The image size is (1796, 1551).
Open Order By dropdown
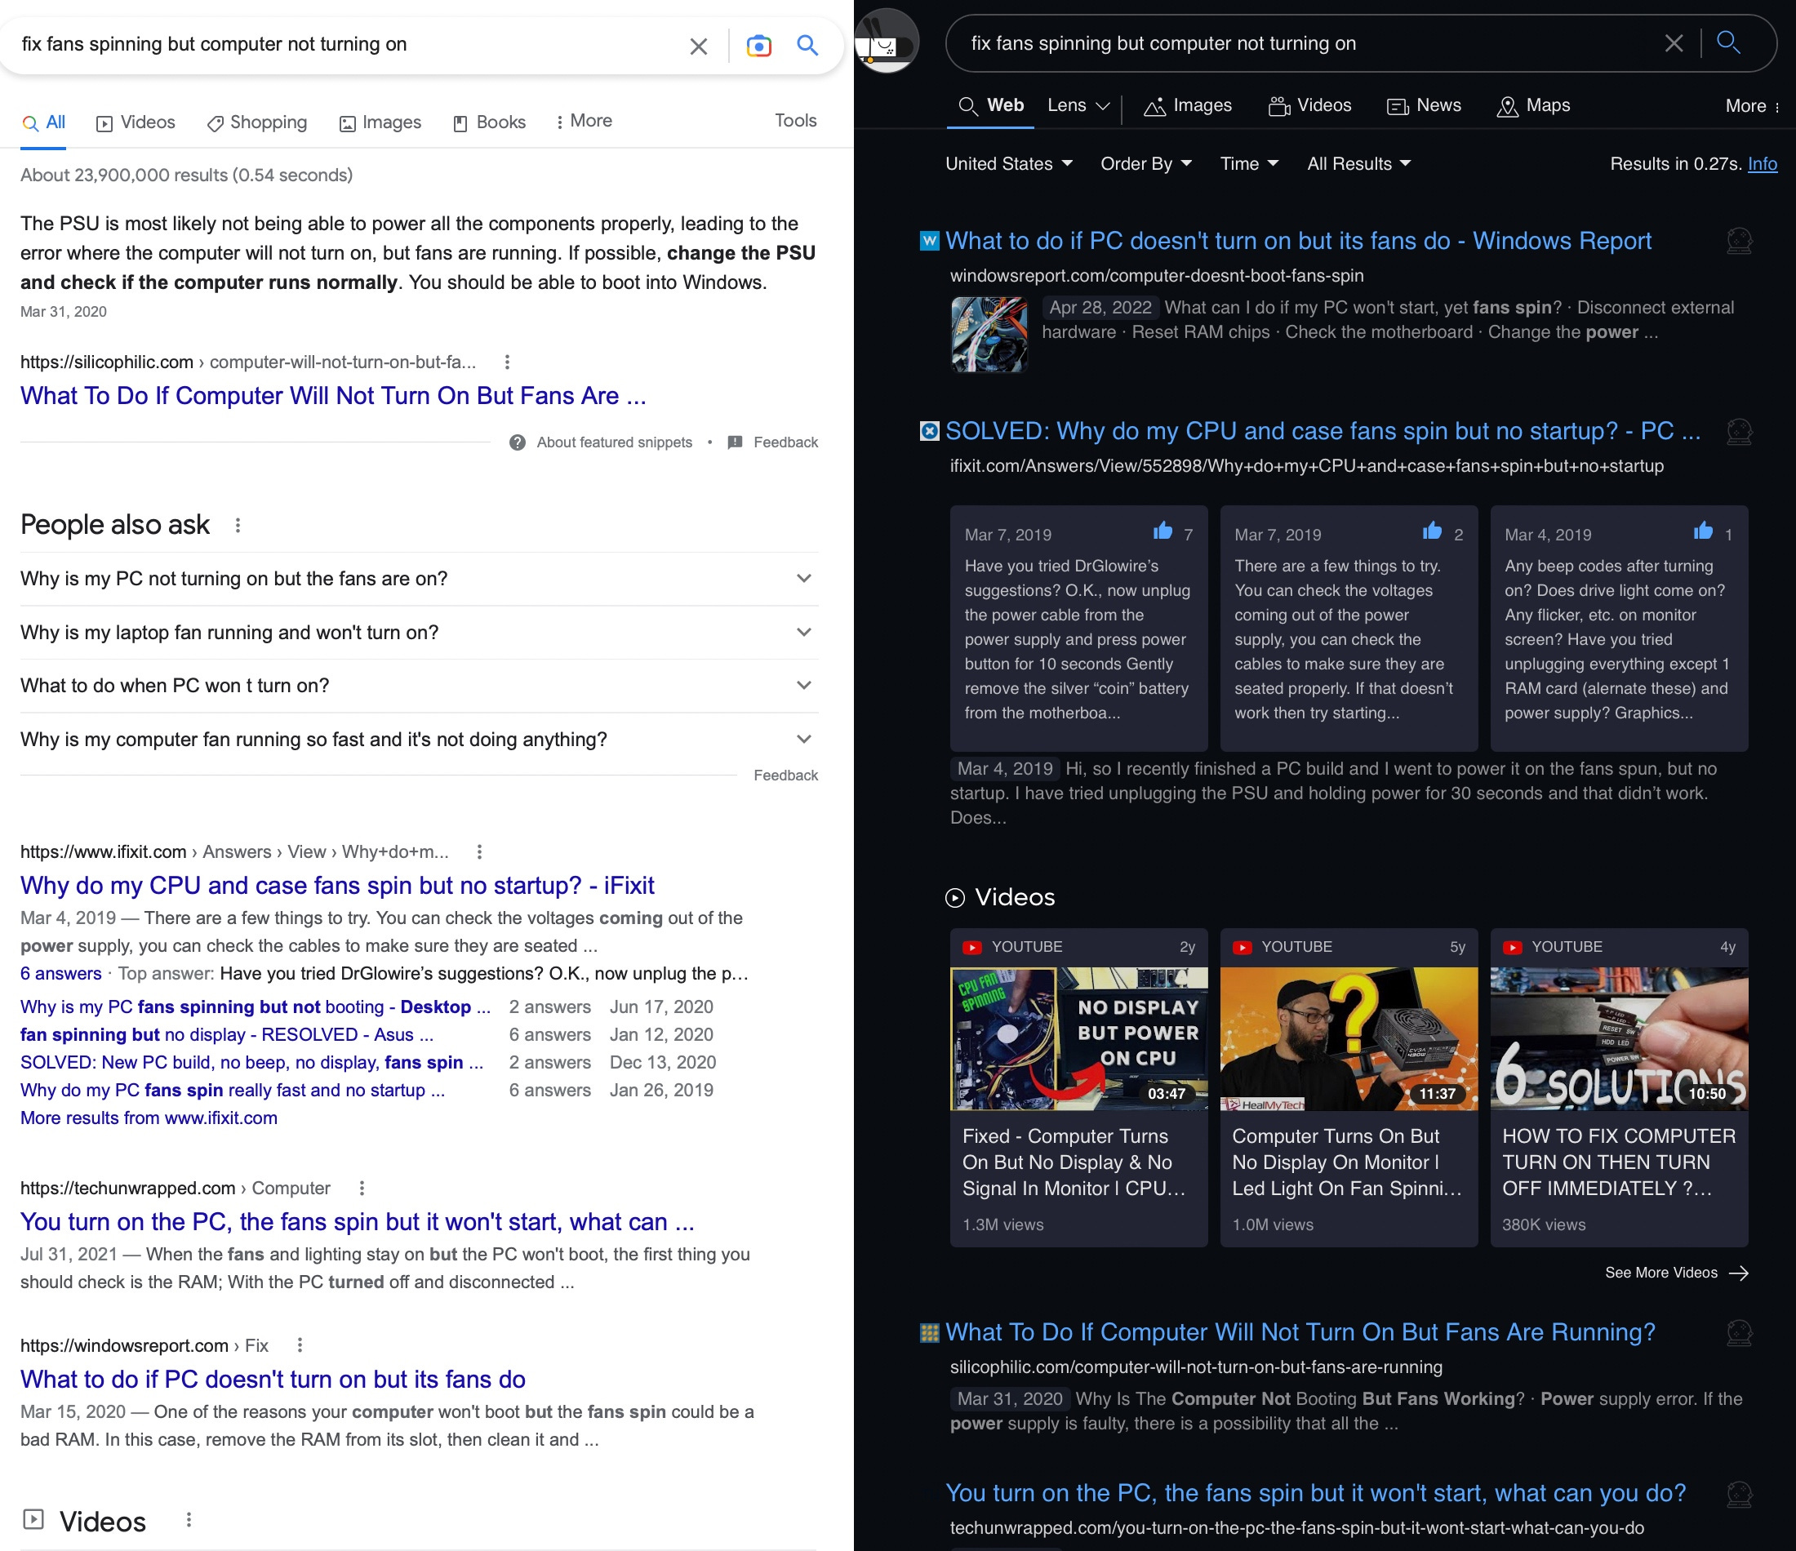1146,164
